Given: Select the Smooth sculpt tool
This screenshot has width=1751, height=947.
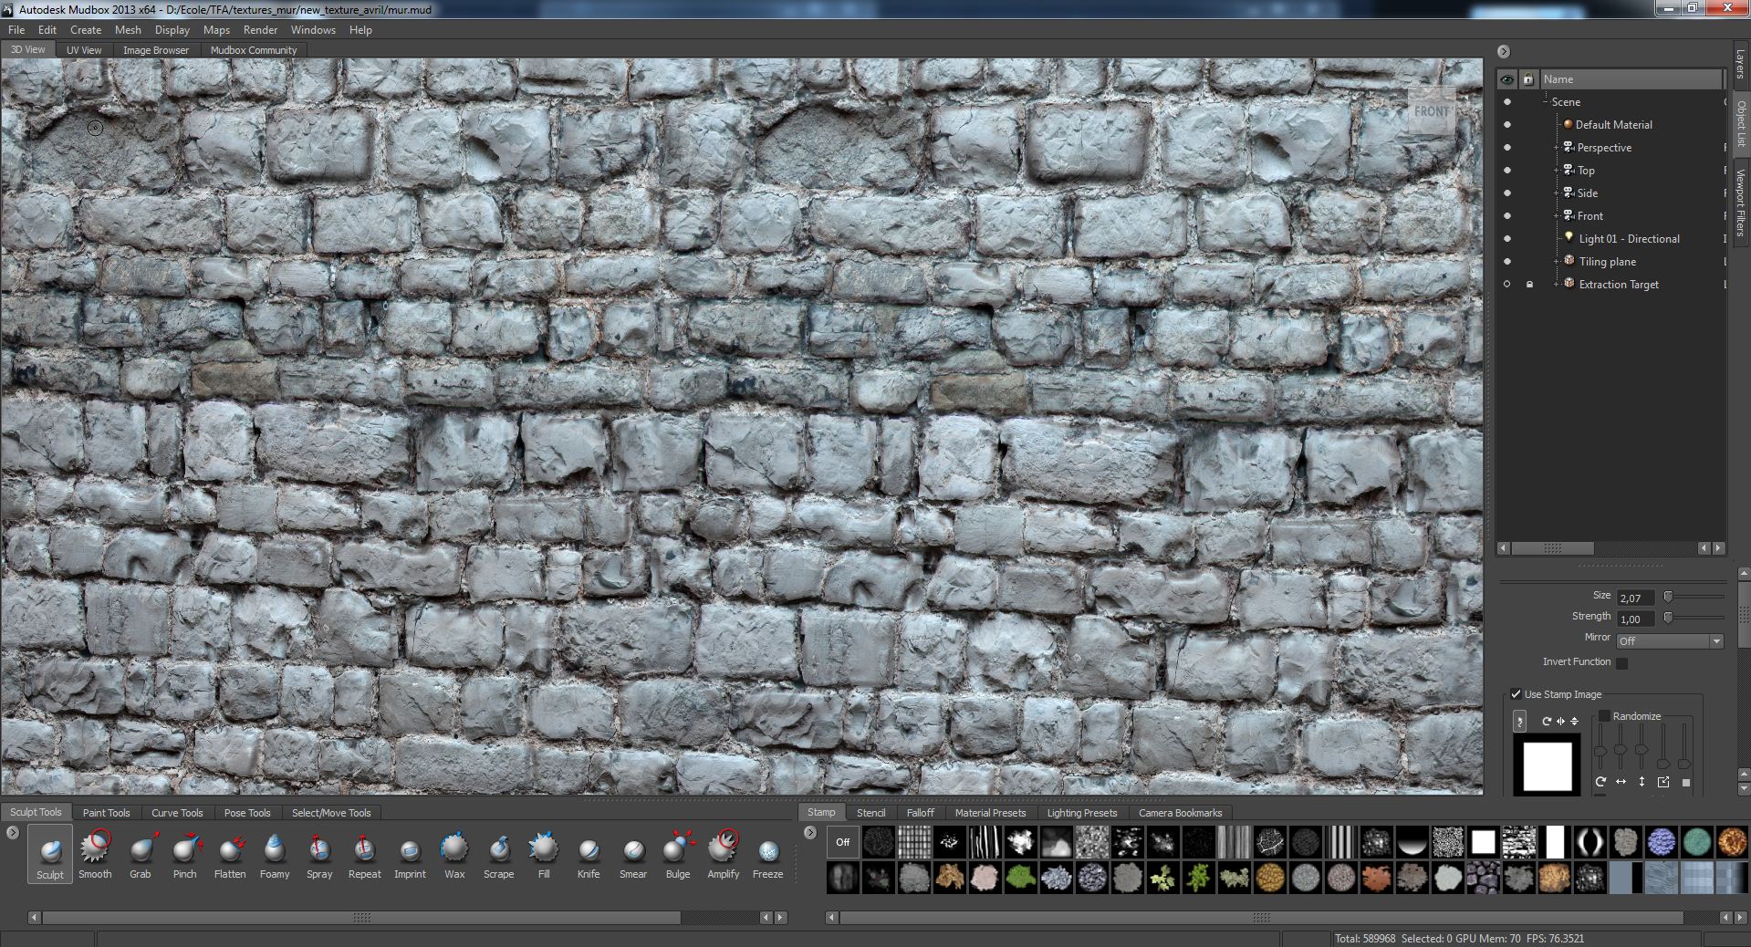Looking at the screenshot, I should 95,853.
